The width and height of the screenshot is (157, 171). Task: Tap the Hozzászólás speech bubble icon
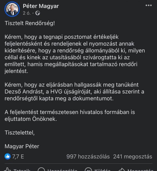[x=41, y=169]
